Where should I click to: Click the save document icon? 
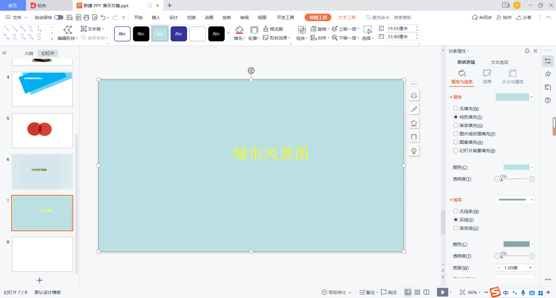coord(69,17)
